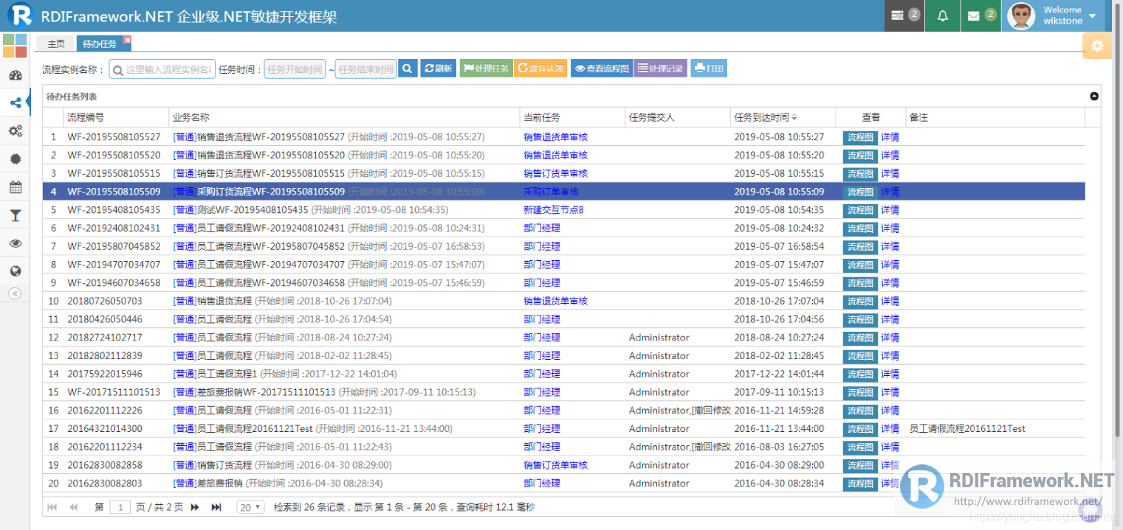Click 详情 link in row 2
1123x530 pixels.
coord(890,156)
